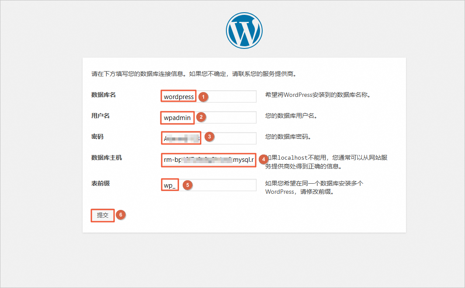Click the WordPress logo

[244, 31]
